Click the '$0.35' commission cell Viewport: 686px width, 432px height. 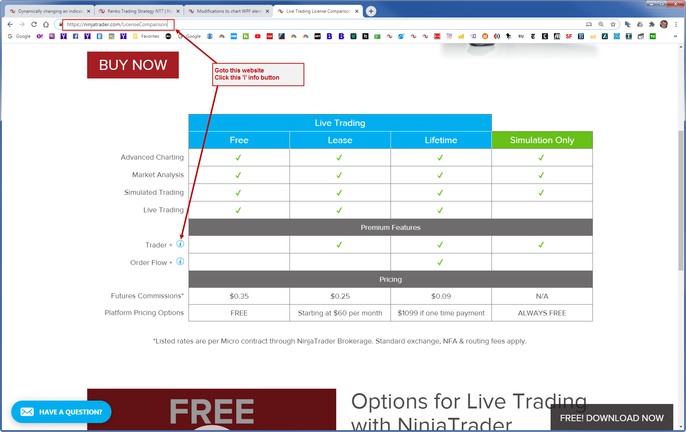(x=239, y=296)
